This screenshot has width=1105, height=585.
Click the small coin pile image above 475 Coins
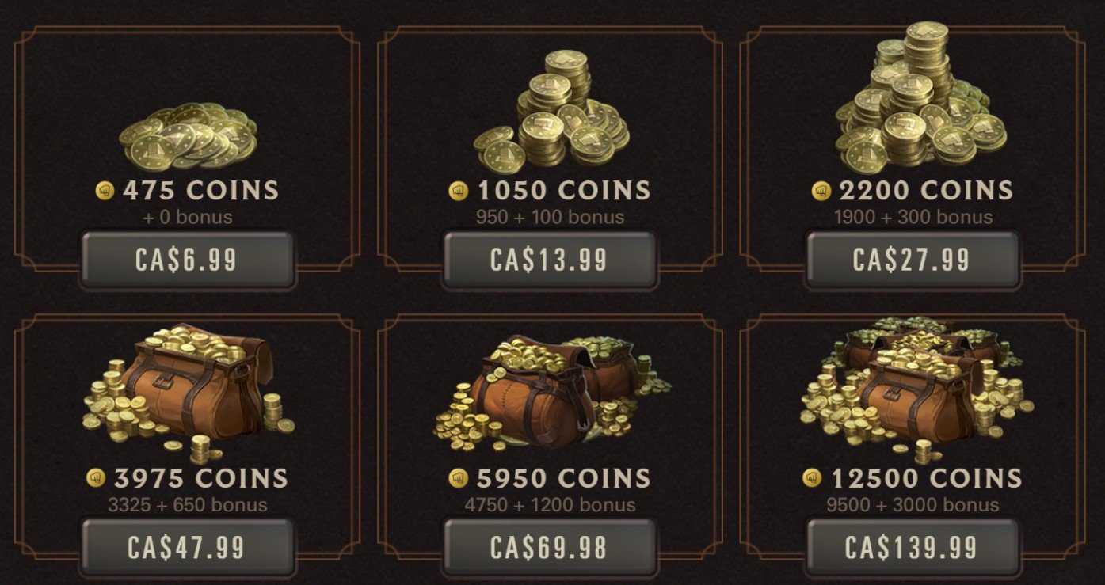(x=188, y=135)
